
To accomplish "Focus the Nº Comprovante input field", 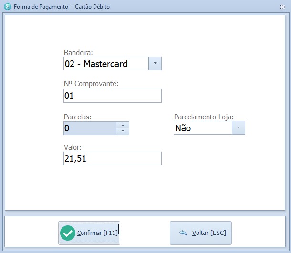I will 112,96.
